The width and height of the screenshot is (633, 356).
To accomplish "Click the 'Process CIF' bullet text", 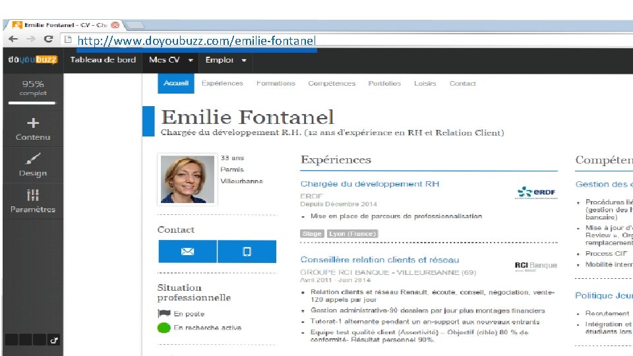I will [606, 253].
